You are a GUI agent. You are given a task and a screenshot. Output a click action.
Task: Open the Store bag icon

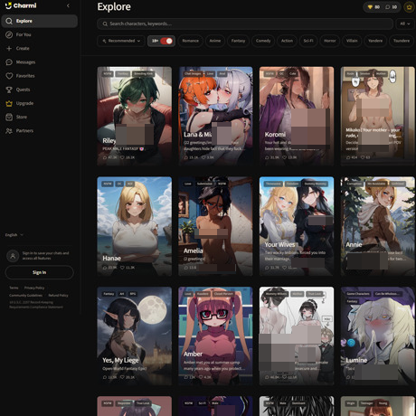9,117
